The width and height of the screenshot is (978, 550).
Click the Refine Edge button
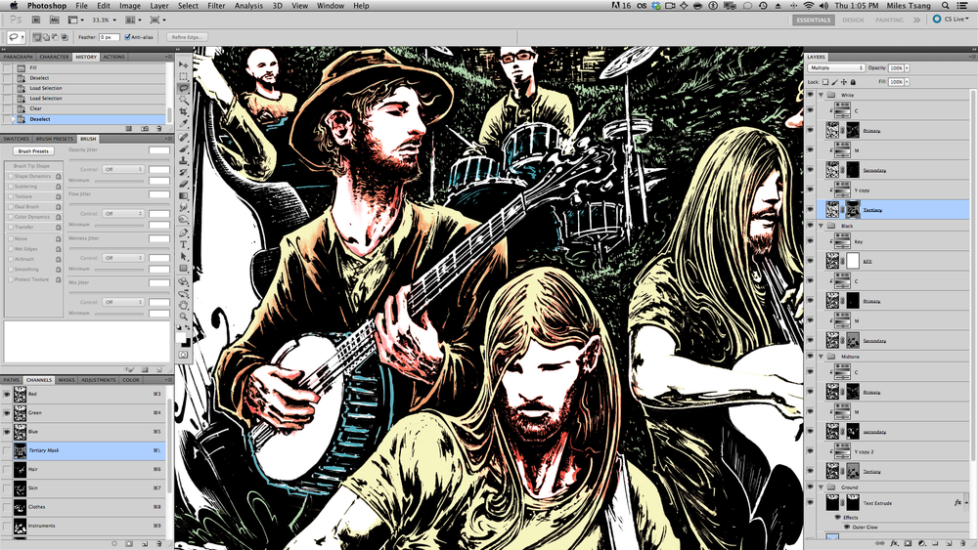tap(187, 37)
